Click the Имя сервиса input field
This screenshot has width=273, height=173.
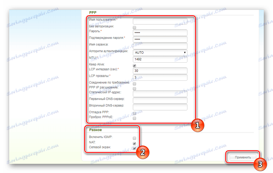point(160,46)
